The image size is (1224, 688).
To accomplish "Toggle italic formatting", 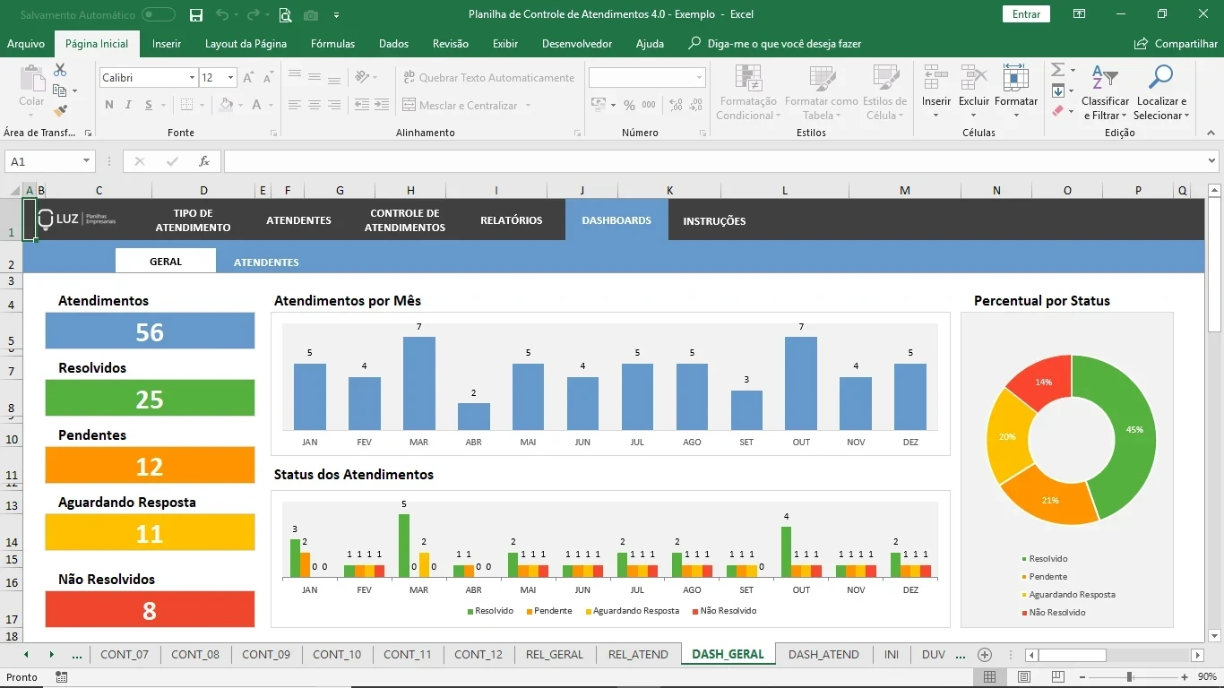I will coord(128,105).
